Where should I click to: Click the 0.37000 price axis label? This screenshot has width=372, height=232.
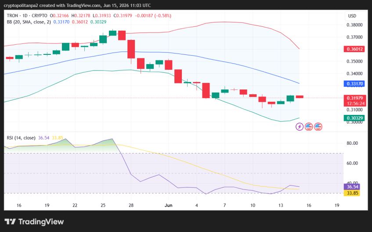coord(354,37)
